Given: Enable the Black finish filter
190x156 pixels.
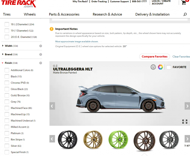Looking at the screenshot, I should [7, 76].
